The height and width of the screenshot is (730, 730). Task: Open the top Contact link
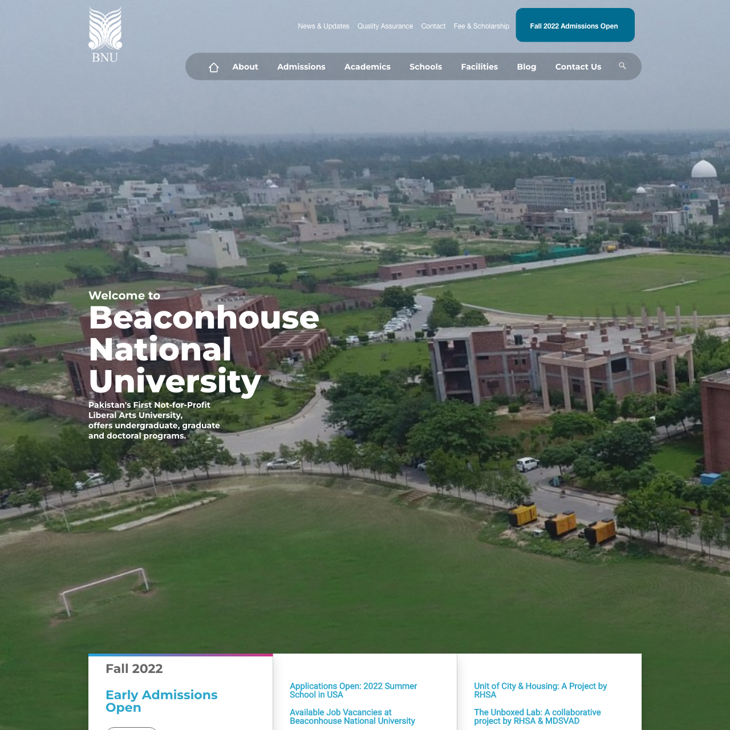[x=433, y=26]
